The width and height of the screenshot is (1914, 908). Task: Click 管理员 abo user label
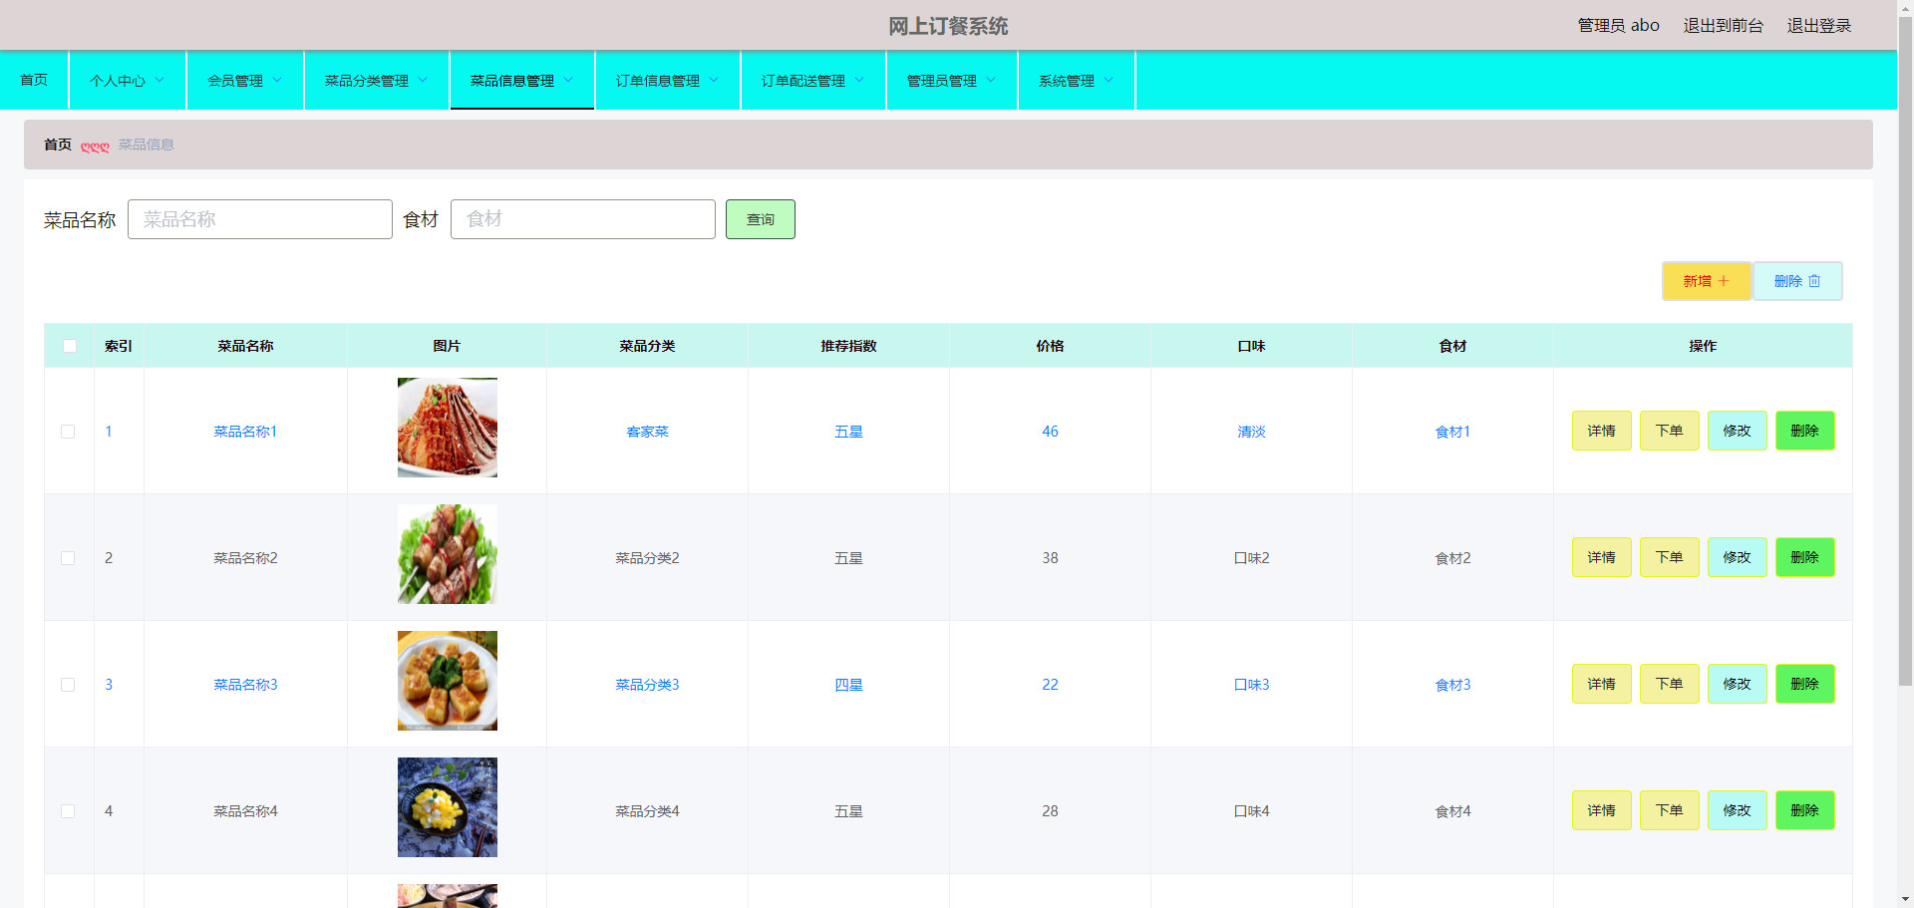pos(1619,26)
